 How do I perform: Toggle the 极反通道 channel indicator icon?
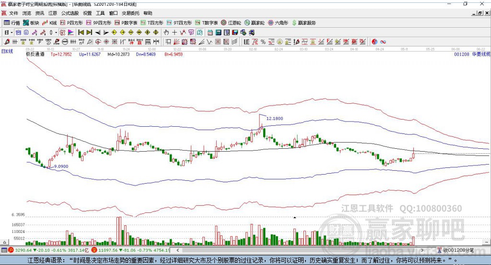[x=63, y=33]
